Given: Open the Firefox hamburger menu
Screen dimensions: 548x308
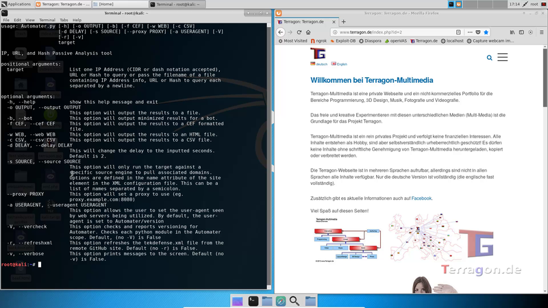Looking at the screenshot, I should (541, 32).
